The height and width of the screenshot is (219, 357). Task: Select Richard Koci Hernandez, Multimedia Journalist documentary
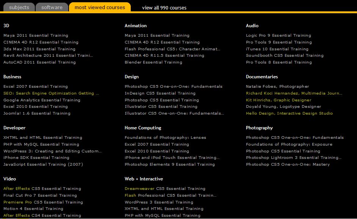[294, 93]
